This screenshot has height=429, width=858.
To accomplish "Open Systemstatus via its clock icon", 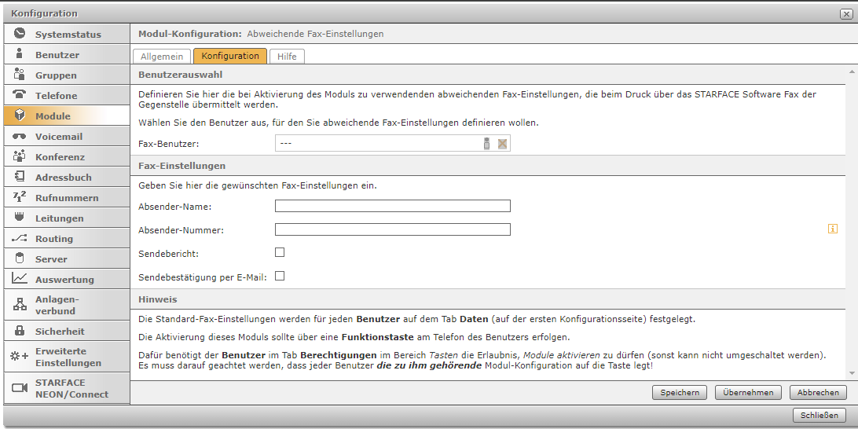I will pos(20,34).
